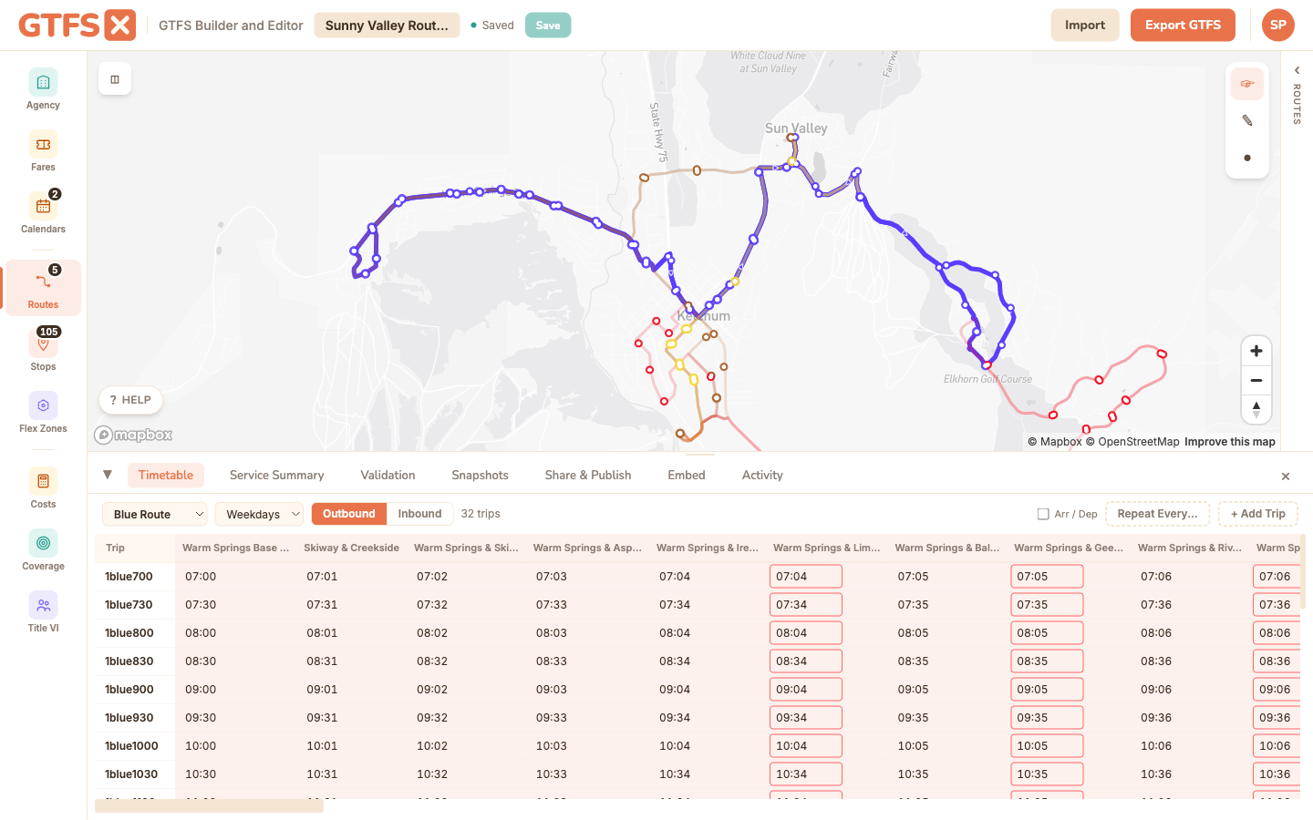Open the Fares section icon
This screenshot has height=820, width=1313.
43,144
